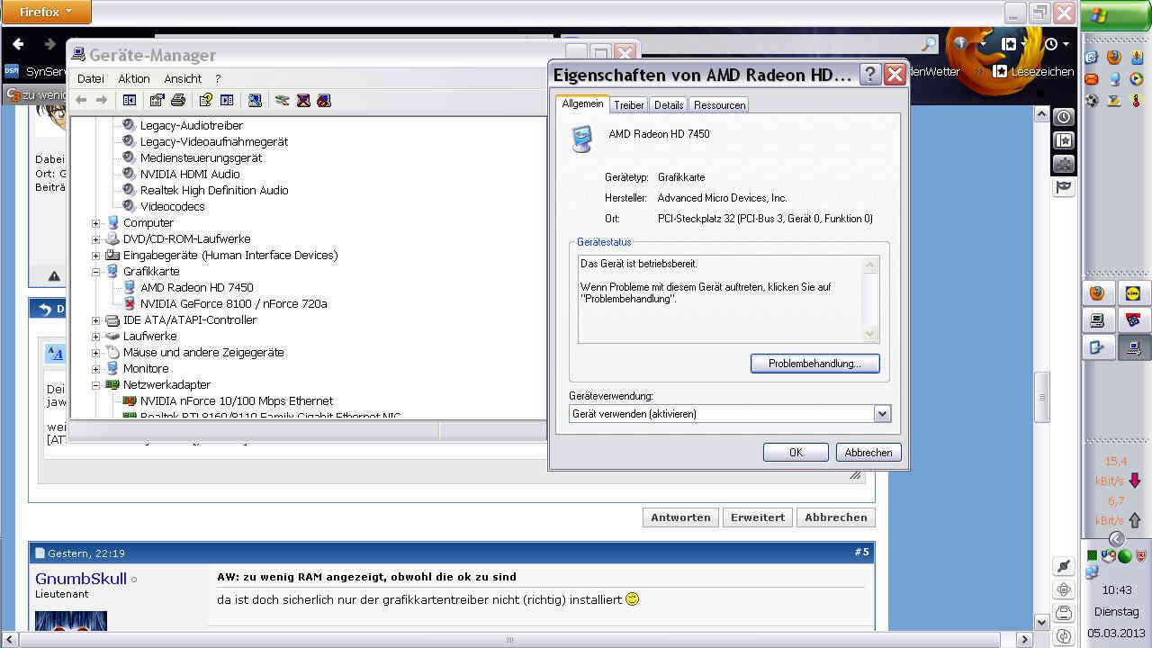Open the Datei menu in Geräte-Manager
The height and width of the screenshot is (648, 1152).
pos(91,79)
